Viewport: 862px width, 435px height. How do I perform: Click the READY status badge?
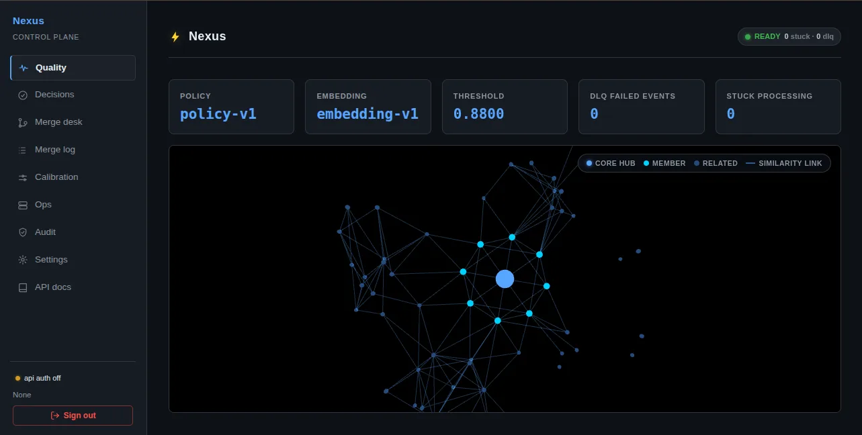click(x=789, y=36)
